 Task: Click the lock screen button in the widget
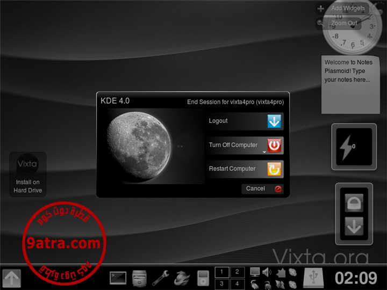click(354, 203)
